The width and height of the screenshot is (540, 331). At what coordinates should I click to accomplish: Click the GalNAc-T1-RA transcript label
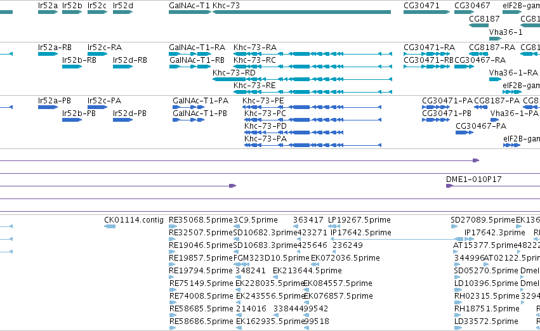click(x=197, y=47)
